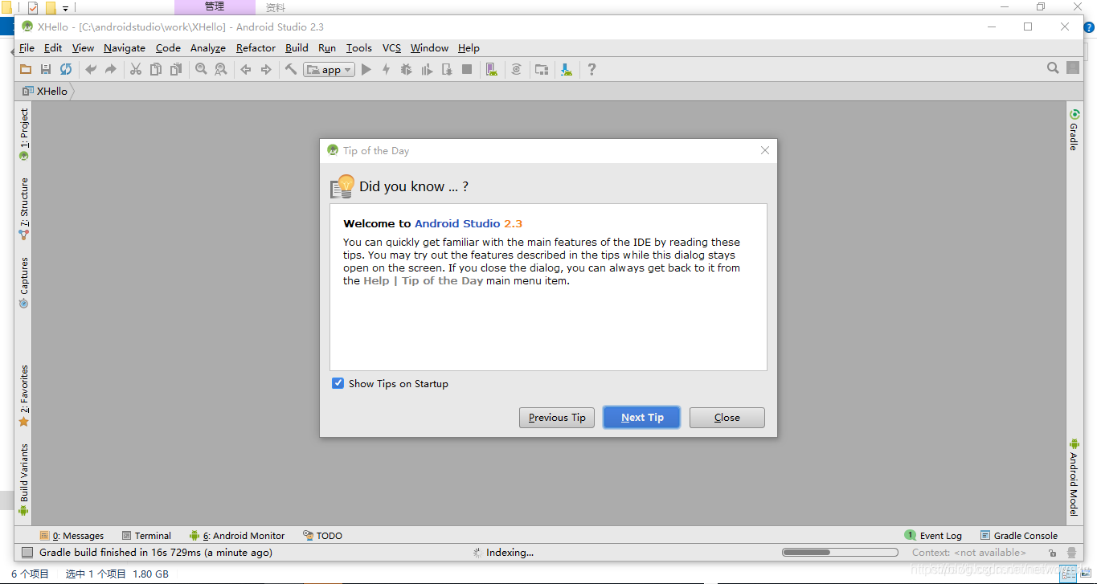Open the AVD Manager icon

click(491, 70)
